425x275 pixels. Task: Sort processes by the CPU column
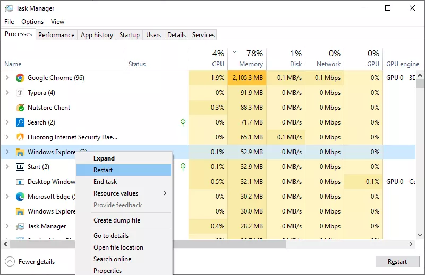pyautogui.click(x=208, y=59)
